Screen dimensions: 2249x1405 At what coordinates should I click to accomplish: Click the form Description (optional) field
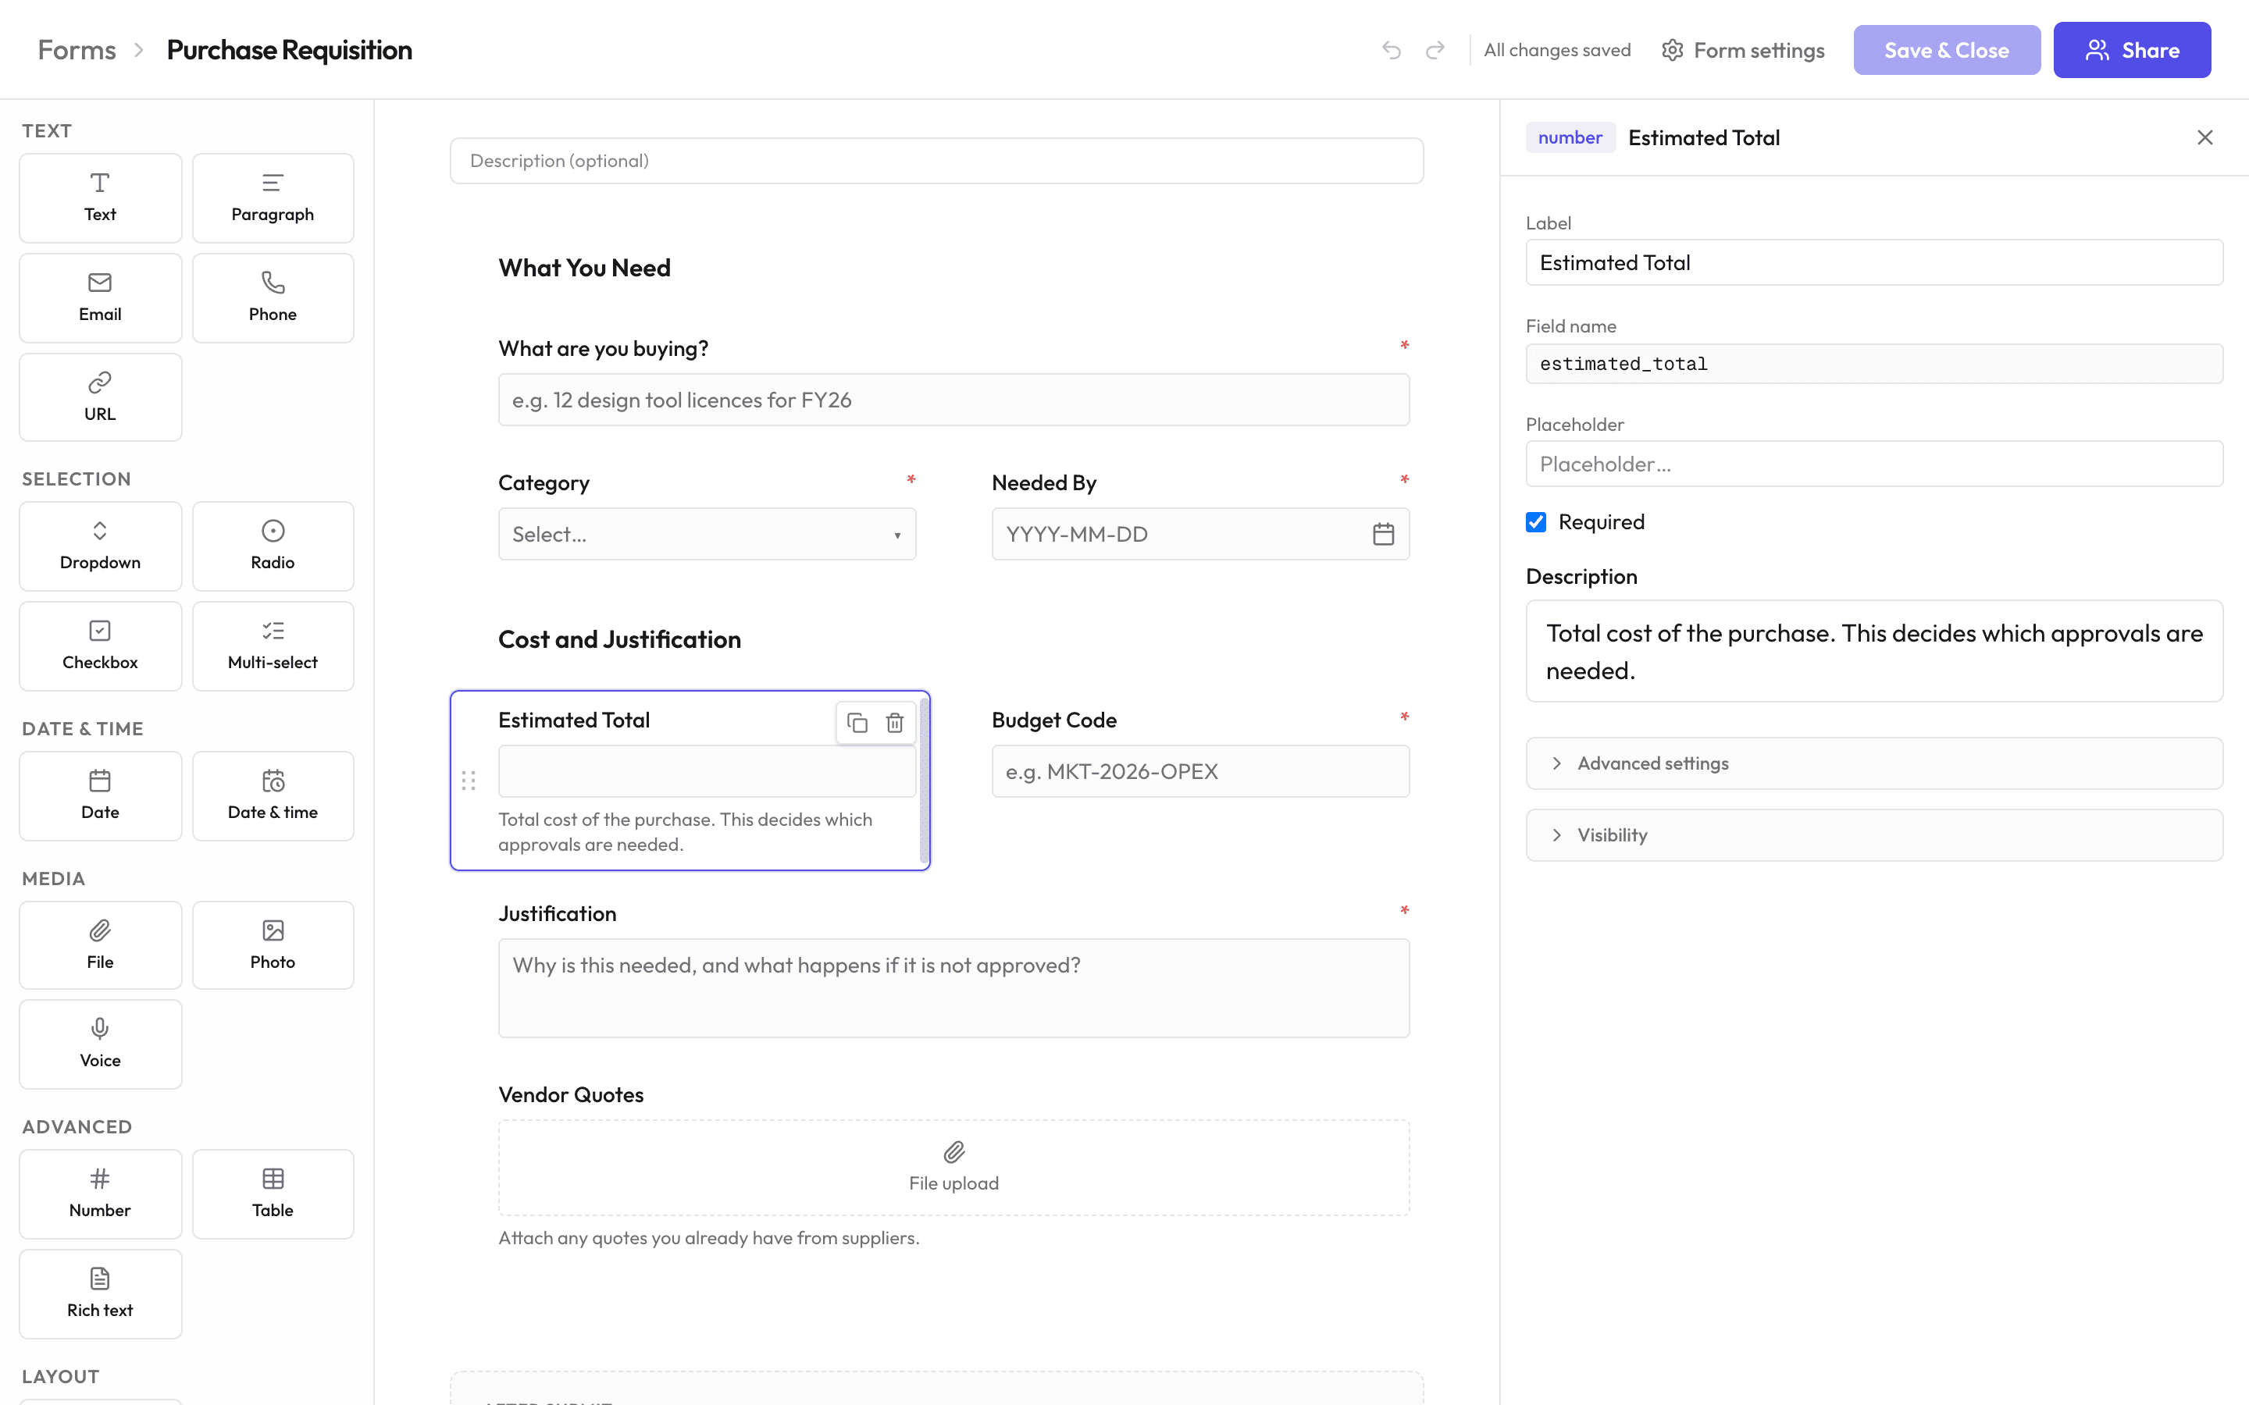pyautogui.click(x=937, y=161)
